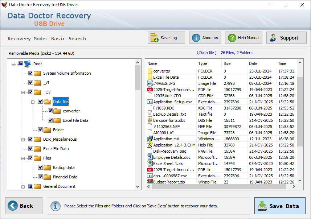The width and height of the screenshot is (311, 219).
Task: Expand the DDR_Miscellaneous folder node
Action: (23, 140)
